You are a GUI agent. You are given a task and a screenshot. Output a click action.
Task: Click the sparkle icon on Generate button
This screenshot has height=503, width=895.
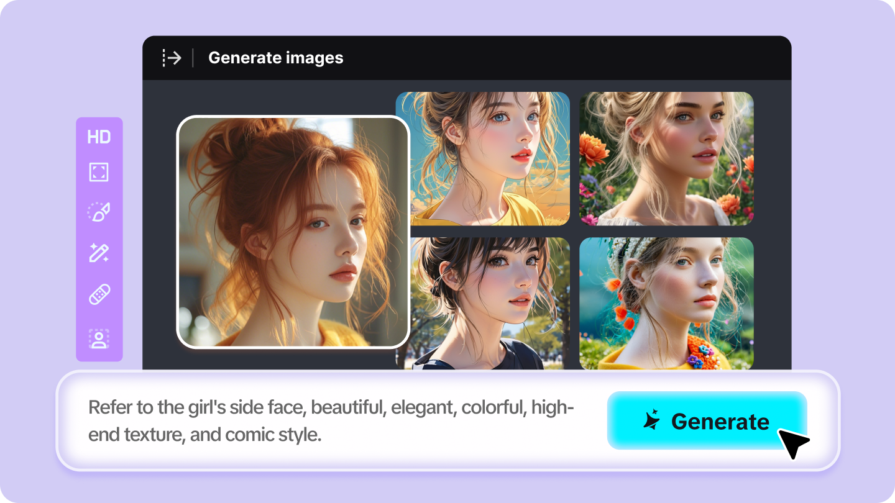[652, 421]
